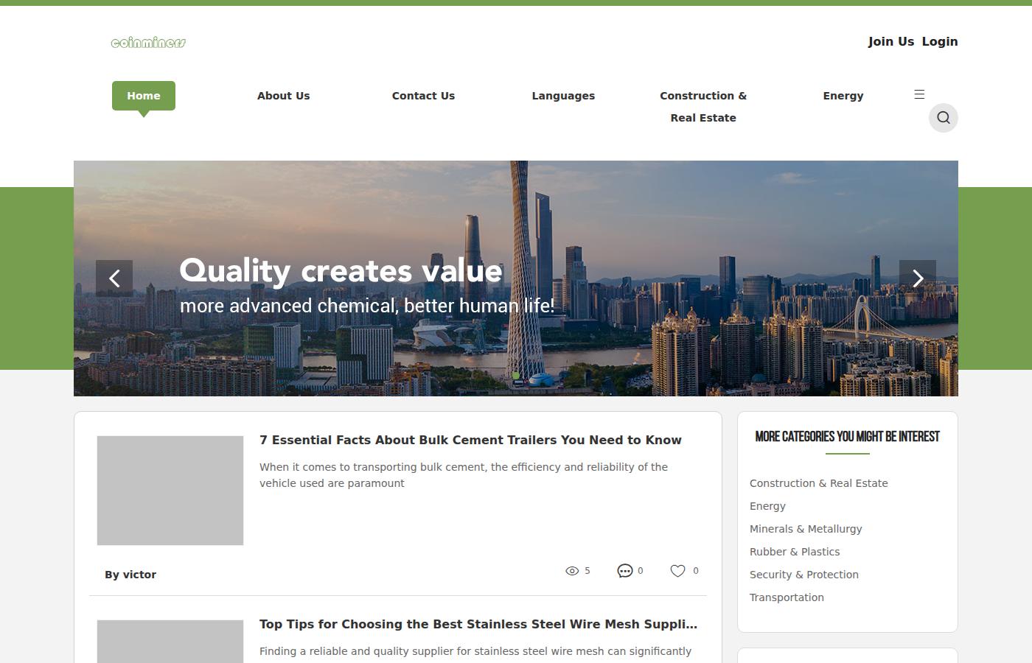Open the hamburger menu icon
Viewport: 1032px width, 663px height.
click(x=919, y=94)
